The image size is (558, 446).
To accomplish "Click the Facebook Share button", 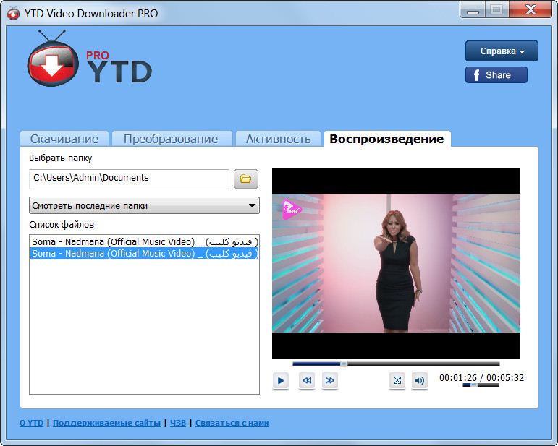I will [x=496, y=75].
